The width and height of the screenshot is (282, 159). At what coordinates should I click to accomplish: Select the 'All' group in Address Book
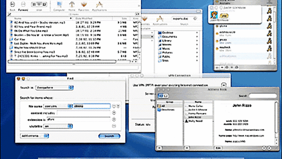tap(170, 106)
